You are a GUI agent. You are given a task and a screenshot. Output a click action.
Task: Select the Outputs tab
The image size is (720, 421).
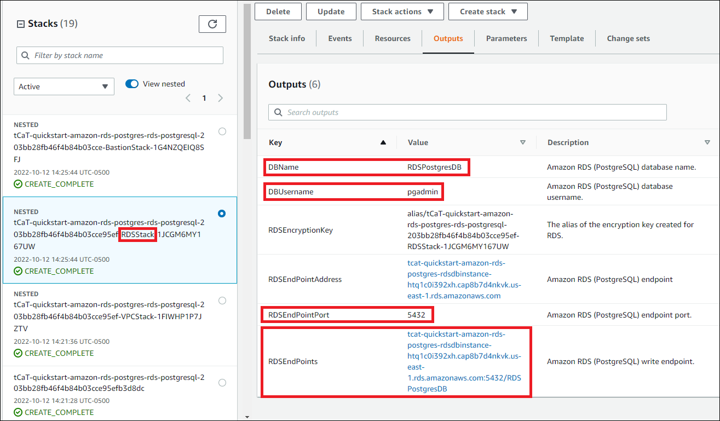[x=448, y=38]
